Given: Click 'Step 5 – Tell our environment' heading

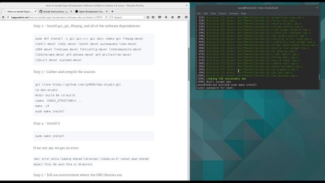Looking at the screenshot, I should coord(78,175).
